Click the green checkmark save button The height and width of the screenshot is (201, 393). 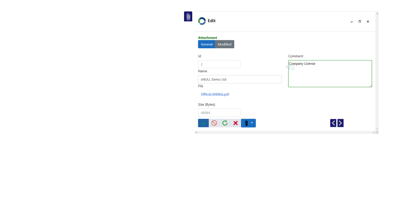coord(203,123)
